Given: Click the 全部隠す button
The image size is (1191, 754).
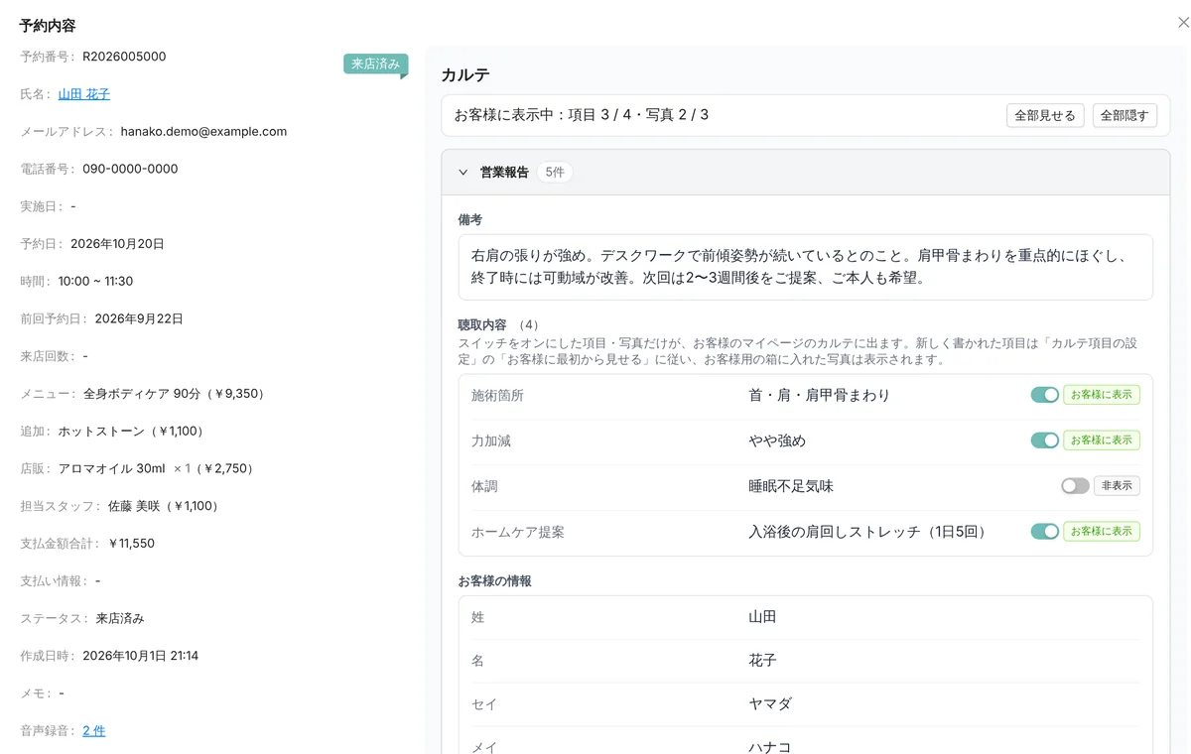Looking at the screenshot, I should tap(1125, 116).
